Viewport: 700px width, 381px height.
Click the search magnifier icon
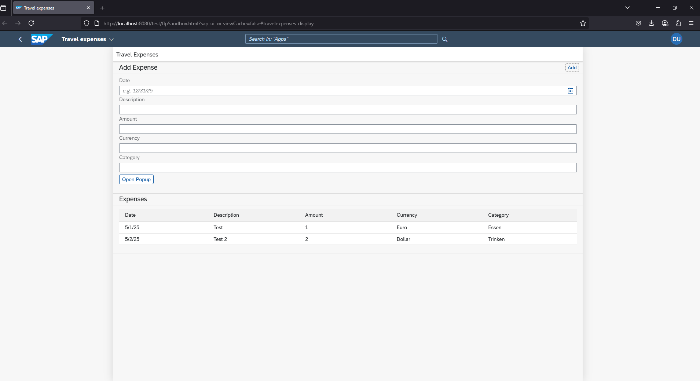coord(444,39)
